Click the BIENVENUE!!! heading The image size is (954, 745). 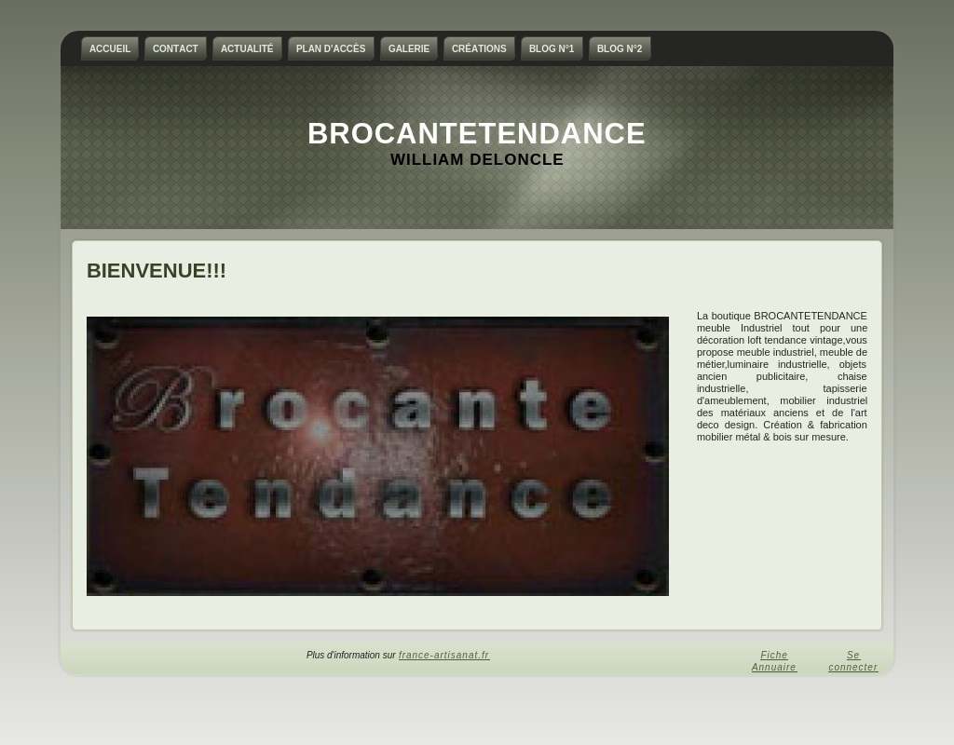157,271
